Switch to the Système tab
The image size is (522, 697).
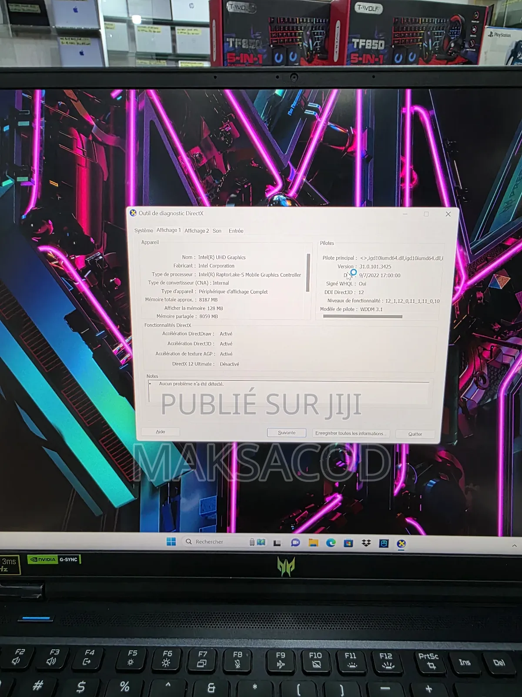144,230
